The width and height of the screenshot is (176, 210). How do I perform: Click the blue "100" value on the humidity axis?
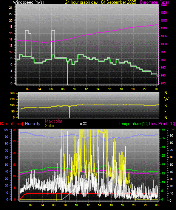(6, 130)
